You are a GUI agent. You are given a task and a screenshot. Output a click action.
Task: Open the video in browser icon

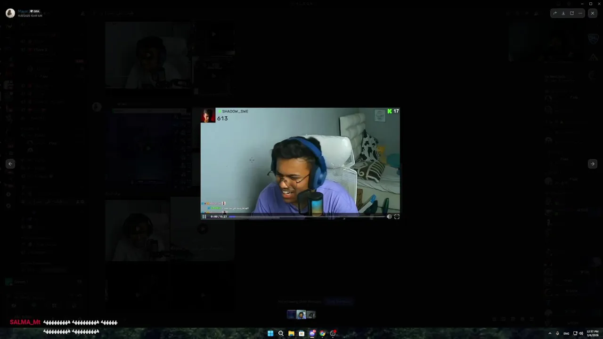(572, 13)
